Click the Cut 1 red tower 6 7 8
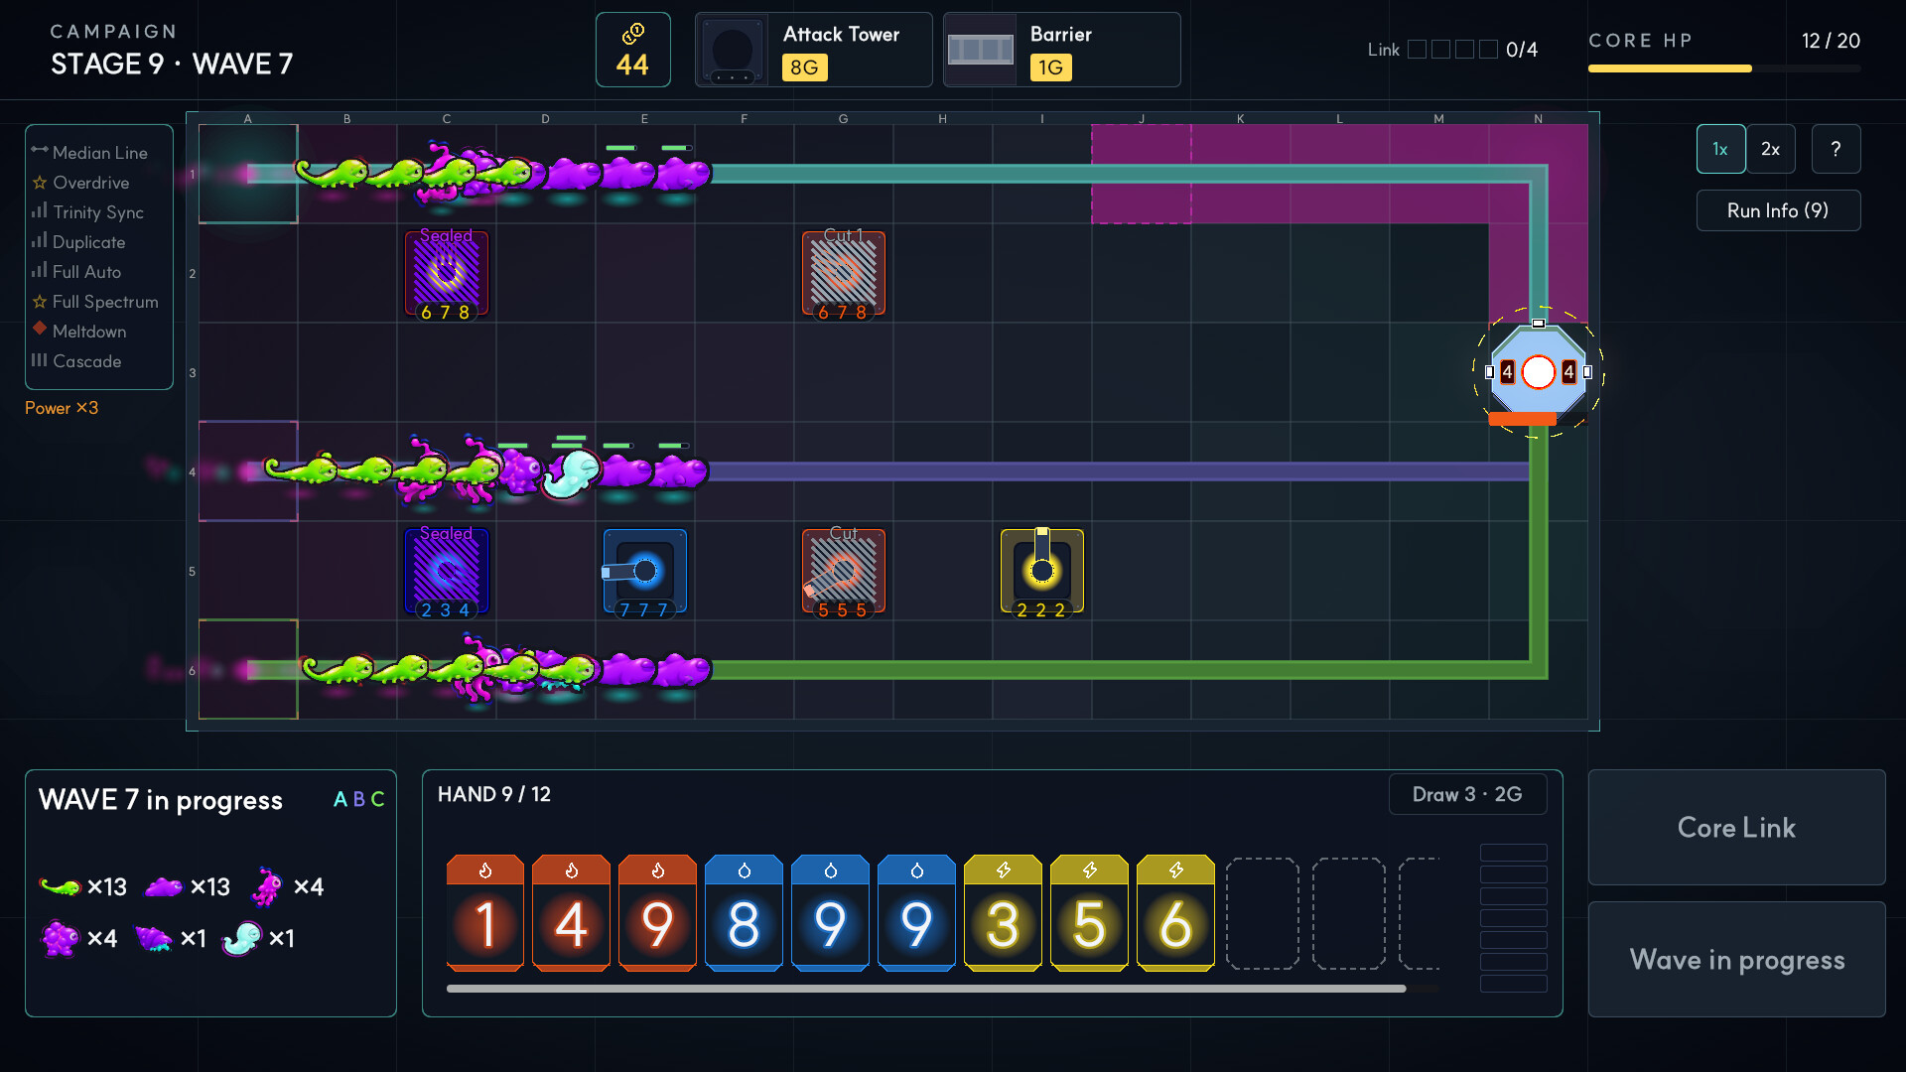 (x=844, y=274)
